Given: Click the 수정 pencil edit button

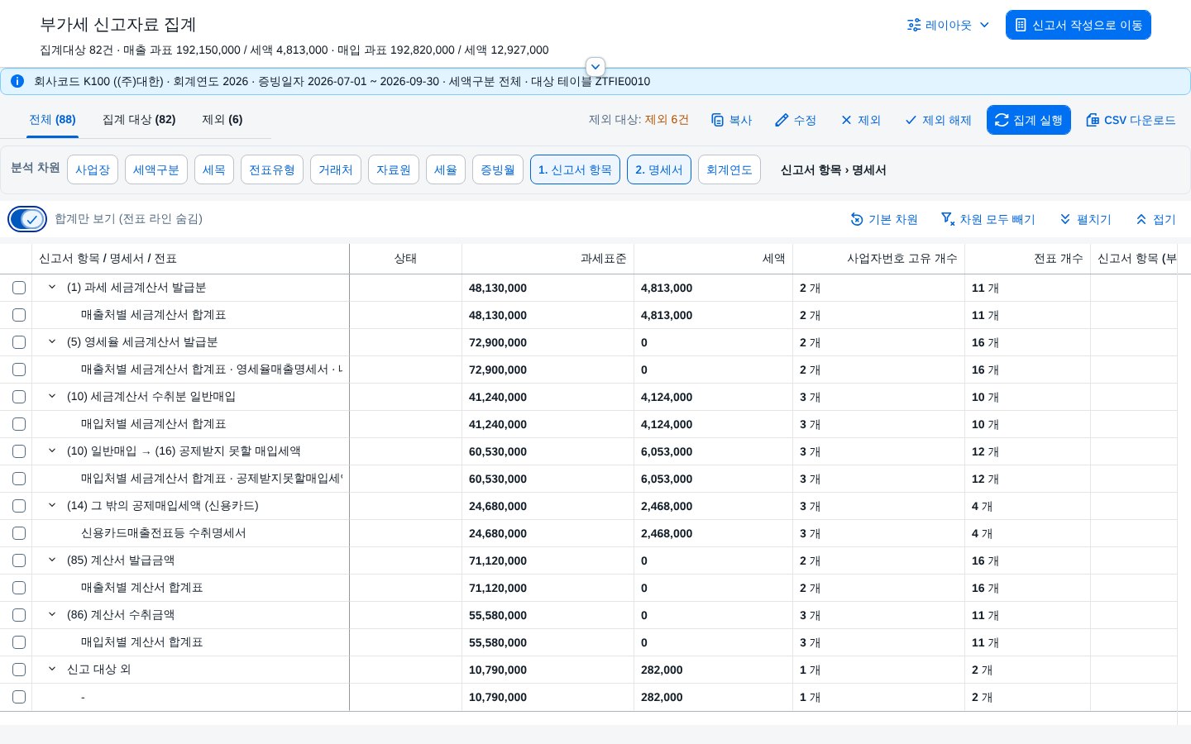Looking at the screenshot, I should 796,120.
